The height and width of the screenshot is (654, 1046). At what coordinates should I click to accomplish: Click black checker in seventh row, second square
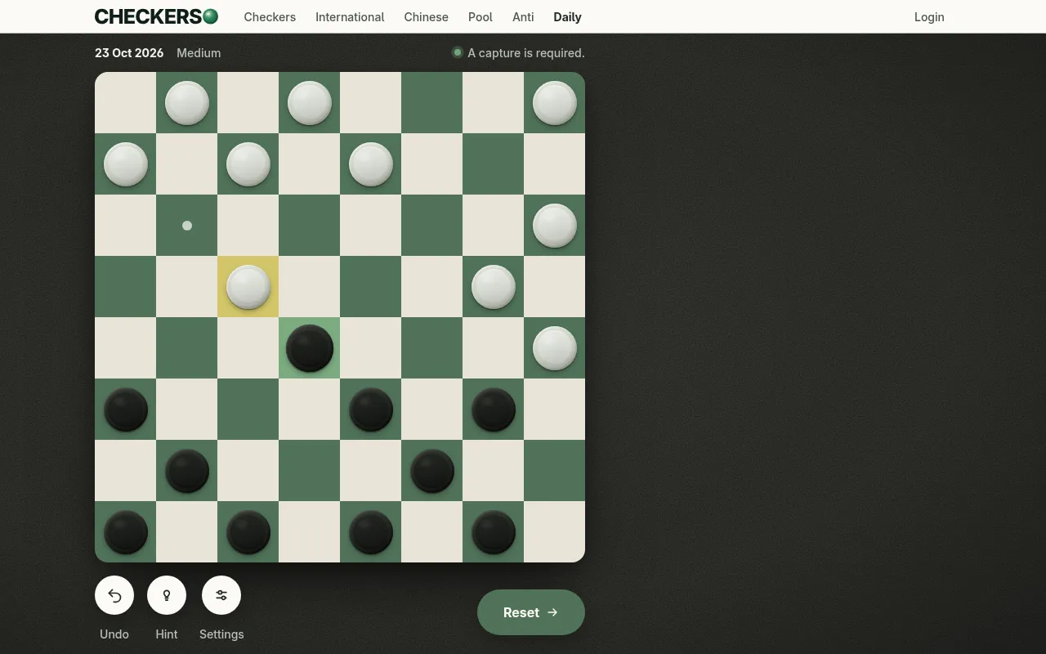click(187, 471)
